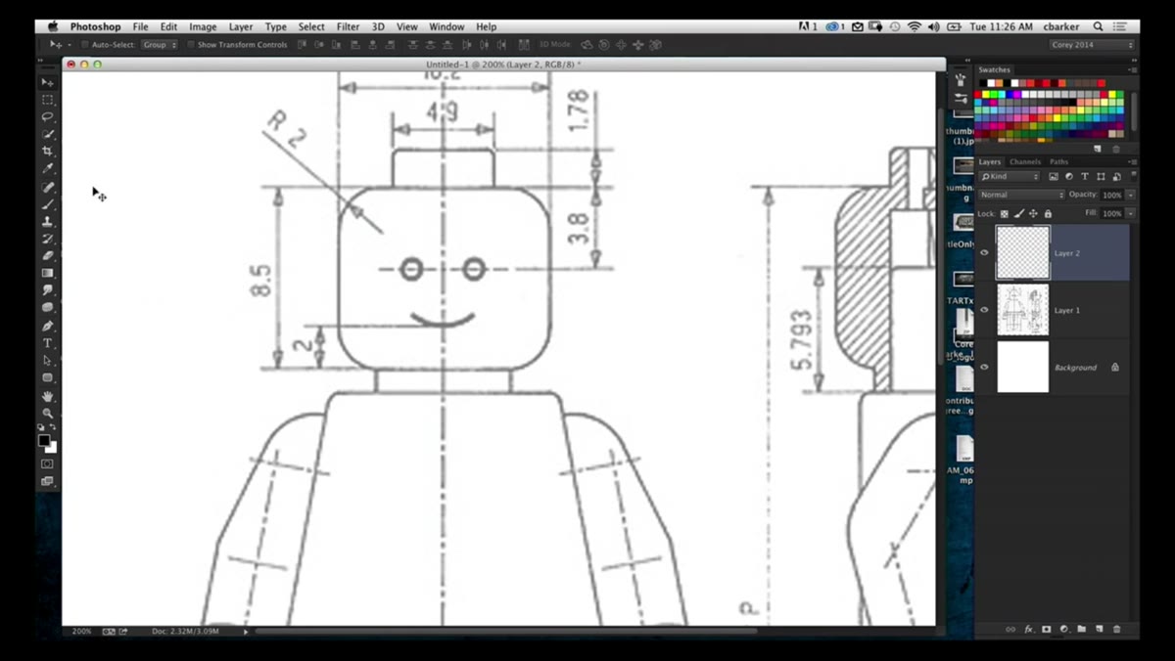Hide Layer 1 with its eye icon
1175x661 pixels.
pyautogui.click(x=985, y=310)
